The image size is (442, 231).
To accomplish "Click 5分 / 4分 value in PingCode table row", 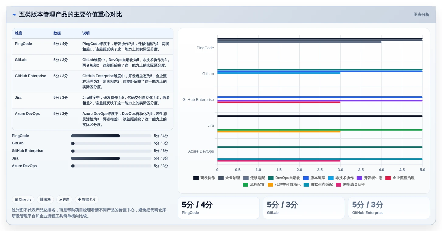I will coord(61,44).
